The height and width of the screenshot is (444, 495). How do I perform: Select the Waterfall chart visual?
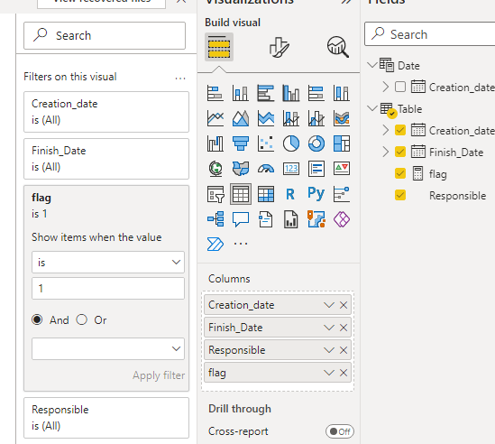[215, 143]
